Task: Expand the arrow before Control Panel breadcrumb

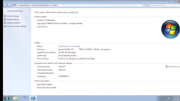Action: [17, 5]
